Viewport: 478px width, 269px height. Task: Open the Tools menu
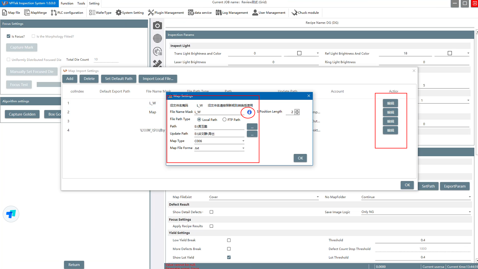[81, 3]
